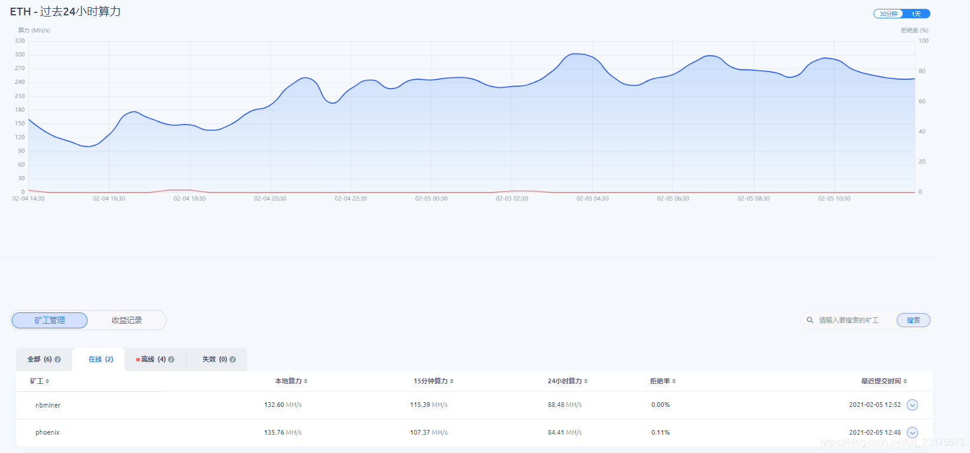Sort by 最近提交时间 column
970x453 pixels.
click(884, 381)
